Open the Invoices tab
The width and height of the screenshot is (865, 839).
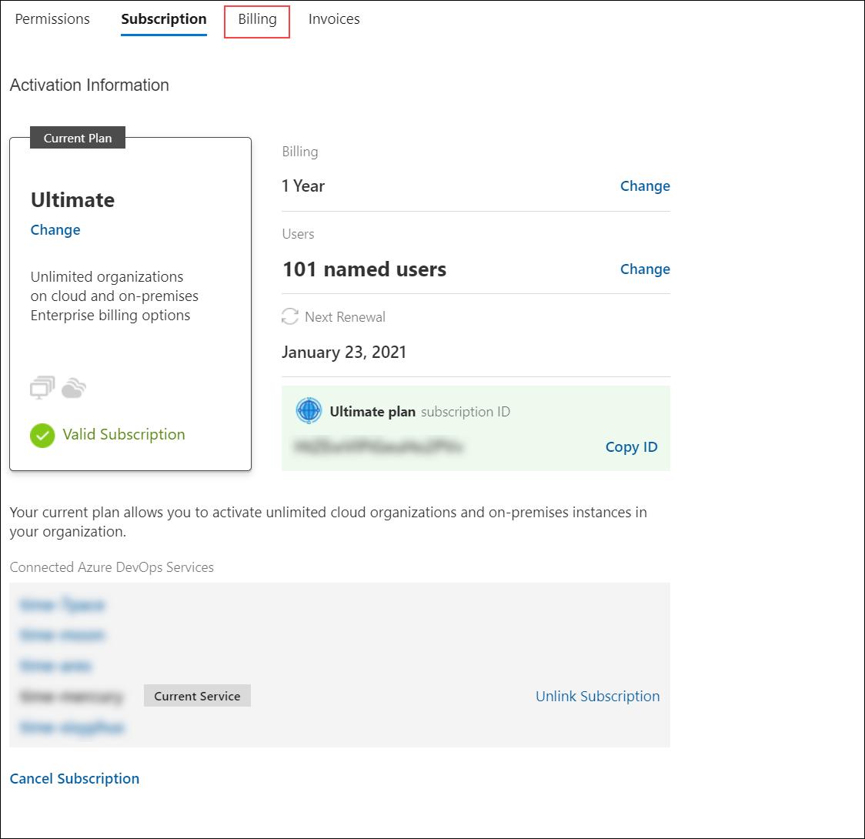(334, 19)
